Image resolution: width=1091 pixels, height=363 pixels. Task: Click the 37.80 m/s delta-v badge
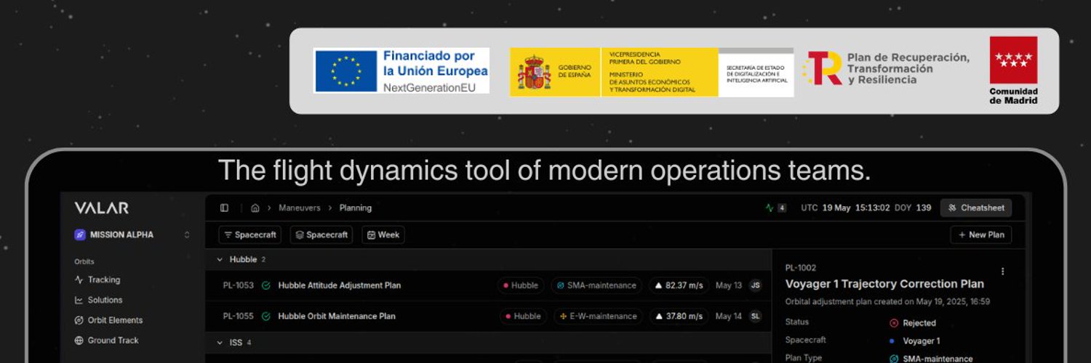679,317
